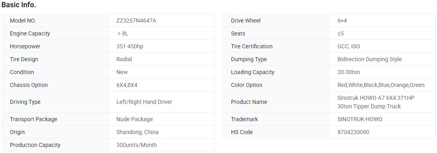The width and height of the screenshot is (437, 153).
Task: Click the Drive Wheel 6×4 value
Action: pyautogui.click(x=342, y=21)
